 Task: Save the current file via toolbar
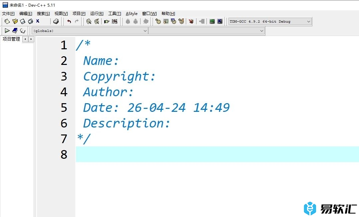(x=22, y=21)
